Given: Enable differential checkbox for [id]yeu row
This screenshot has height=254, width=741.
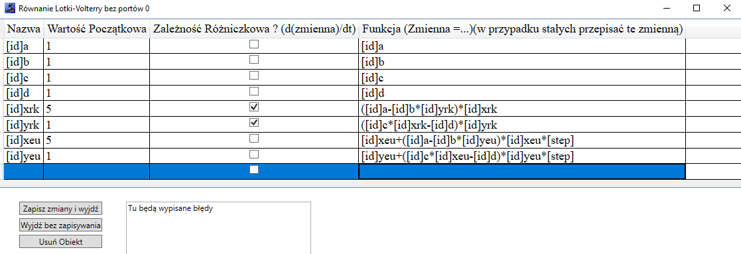Looking at the screenshot, I should point(254,154).
